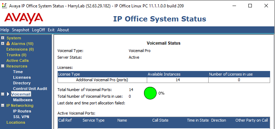Open SSL VPN under IP Networking
The height and width of the screenshot is (129, 275).
21,117
